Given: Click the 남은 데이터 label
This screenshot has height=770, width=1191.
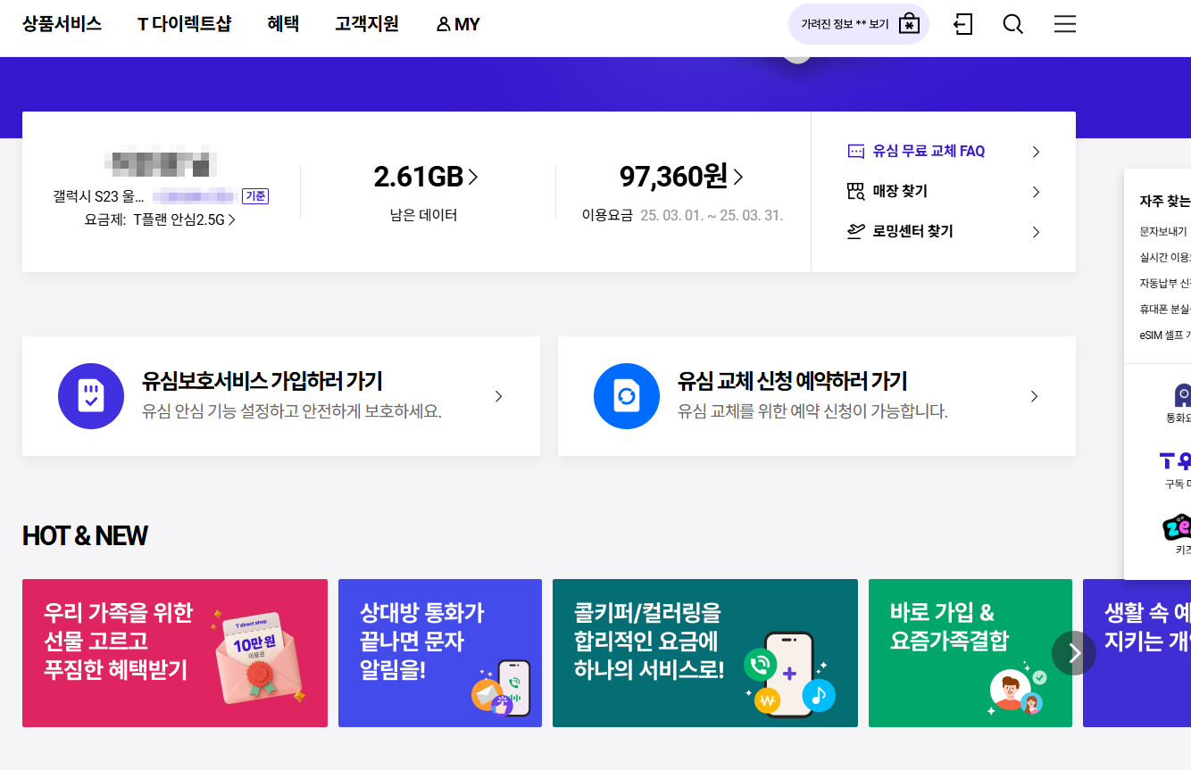Looking at the screenshot, I should click(423, 215).
